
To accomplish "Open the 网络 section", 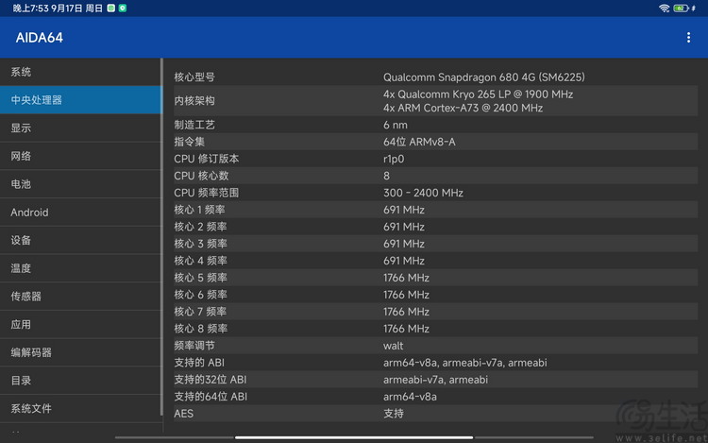I will 81,156.
